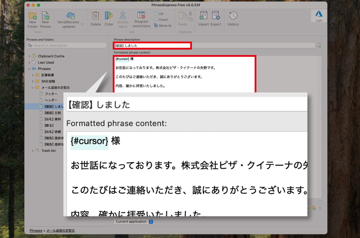Expand the Trash bin node
The width and height of the screenshot is (360, 238).
click(x=33, y=151)
